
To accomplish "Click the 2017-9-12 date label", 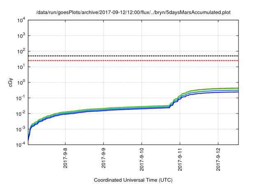I will [x=218, y=159].
